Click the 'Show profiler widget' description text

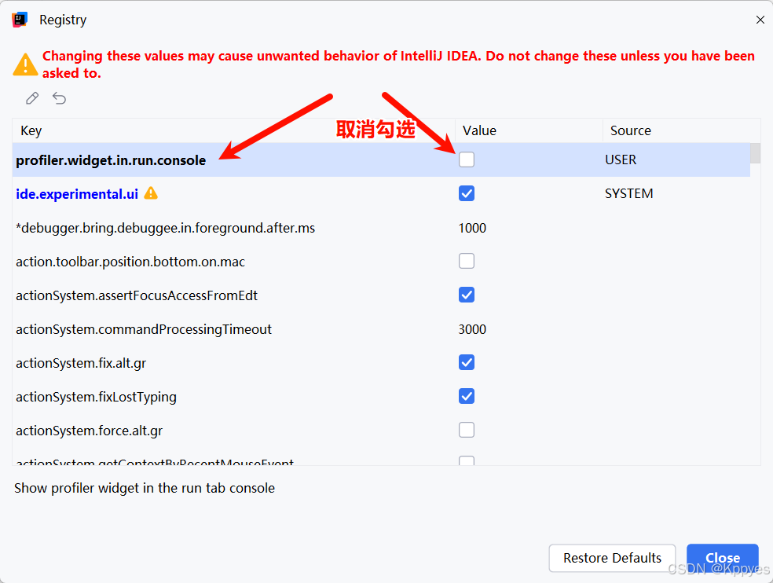click(145, 488)
